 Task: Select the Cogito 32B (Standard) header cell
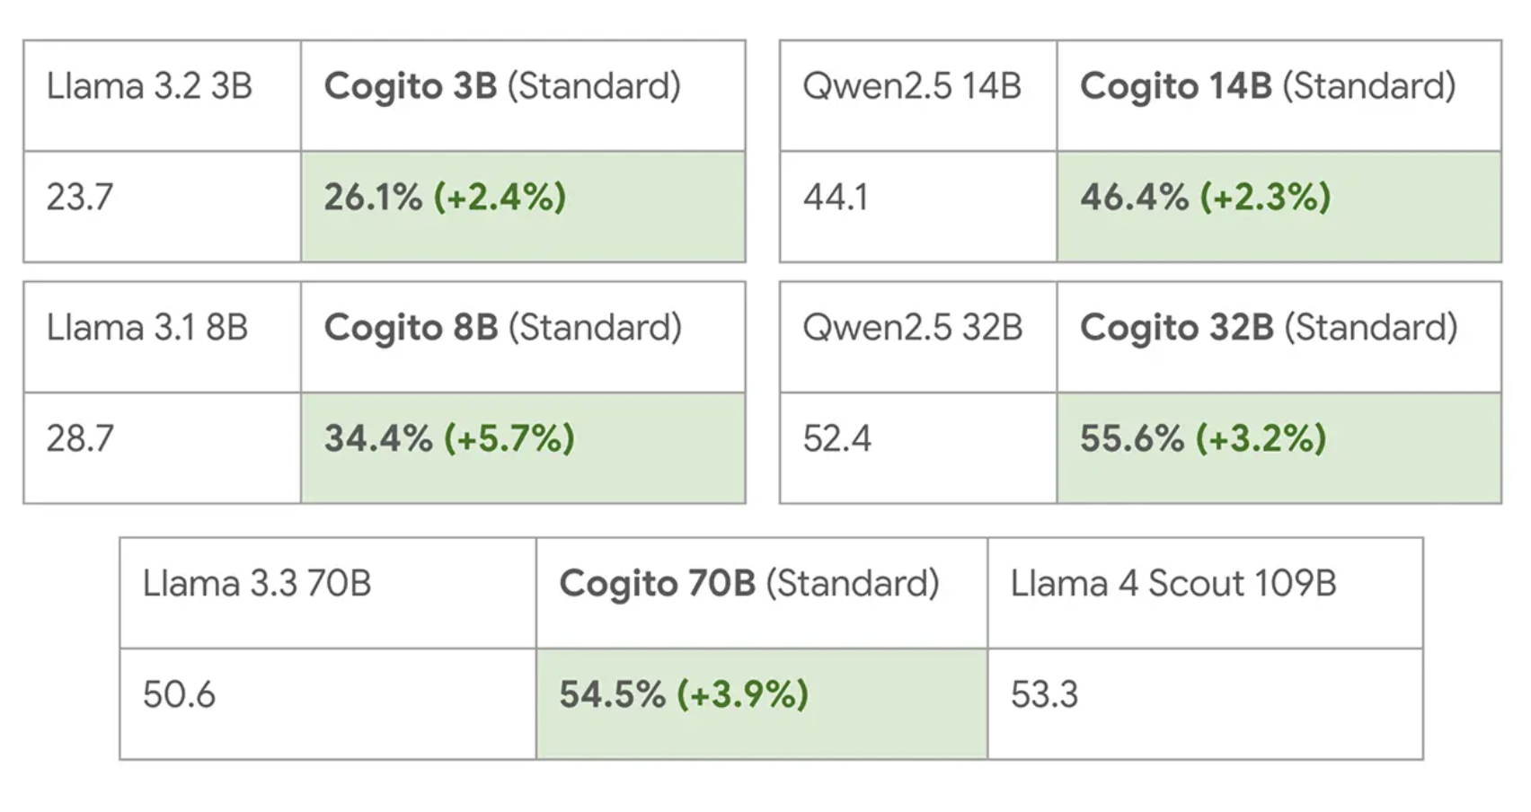pos(1279,337)
